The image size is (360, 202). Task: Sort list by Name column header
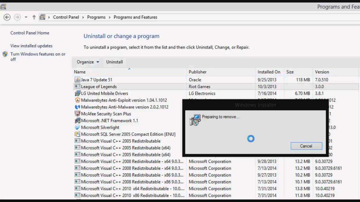pyautogui.click(x=130, y=72)
